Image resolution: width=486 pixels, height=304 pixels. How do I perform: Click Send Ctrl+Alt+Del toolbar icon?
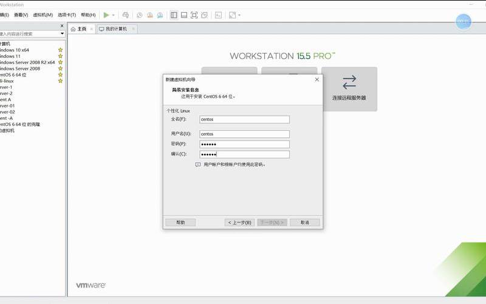click(x=126, y=15)
